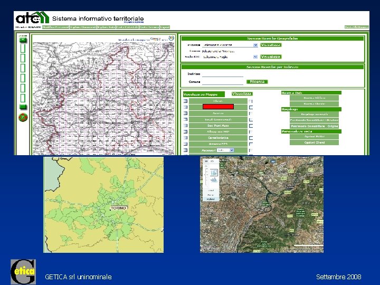380x285 pixels.
Task: Click Visualizza next to the Foglio dropdown
Action: [271, 56]
